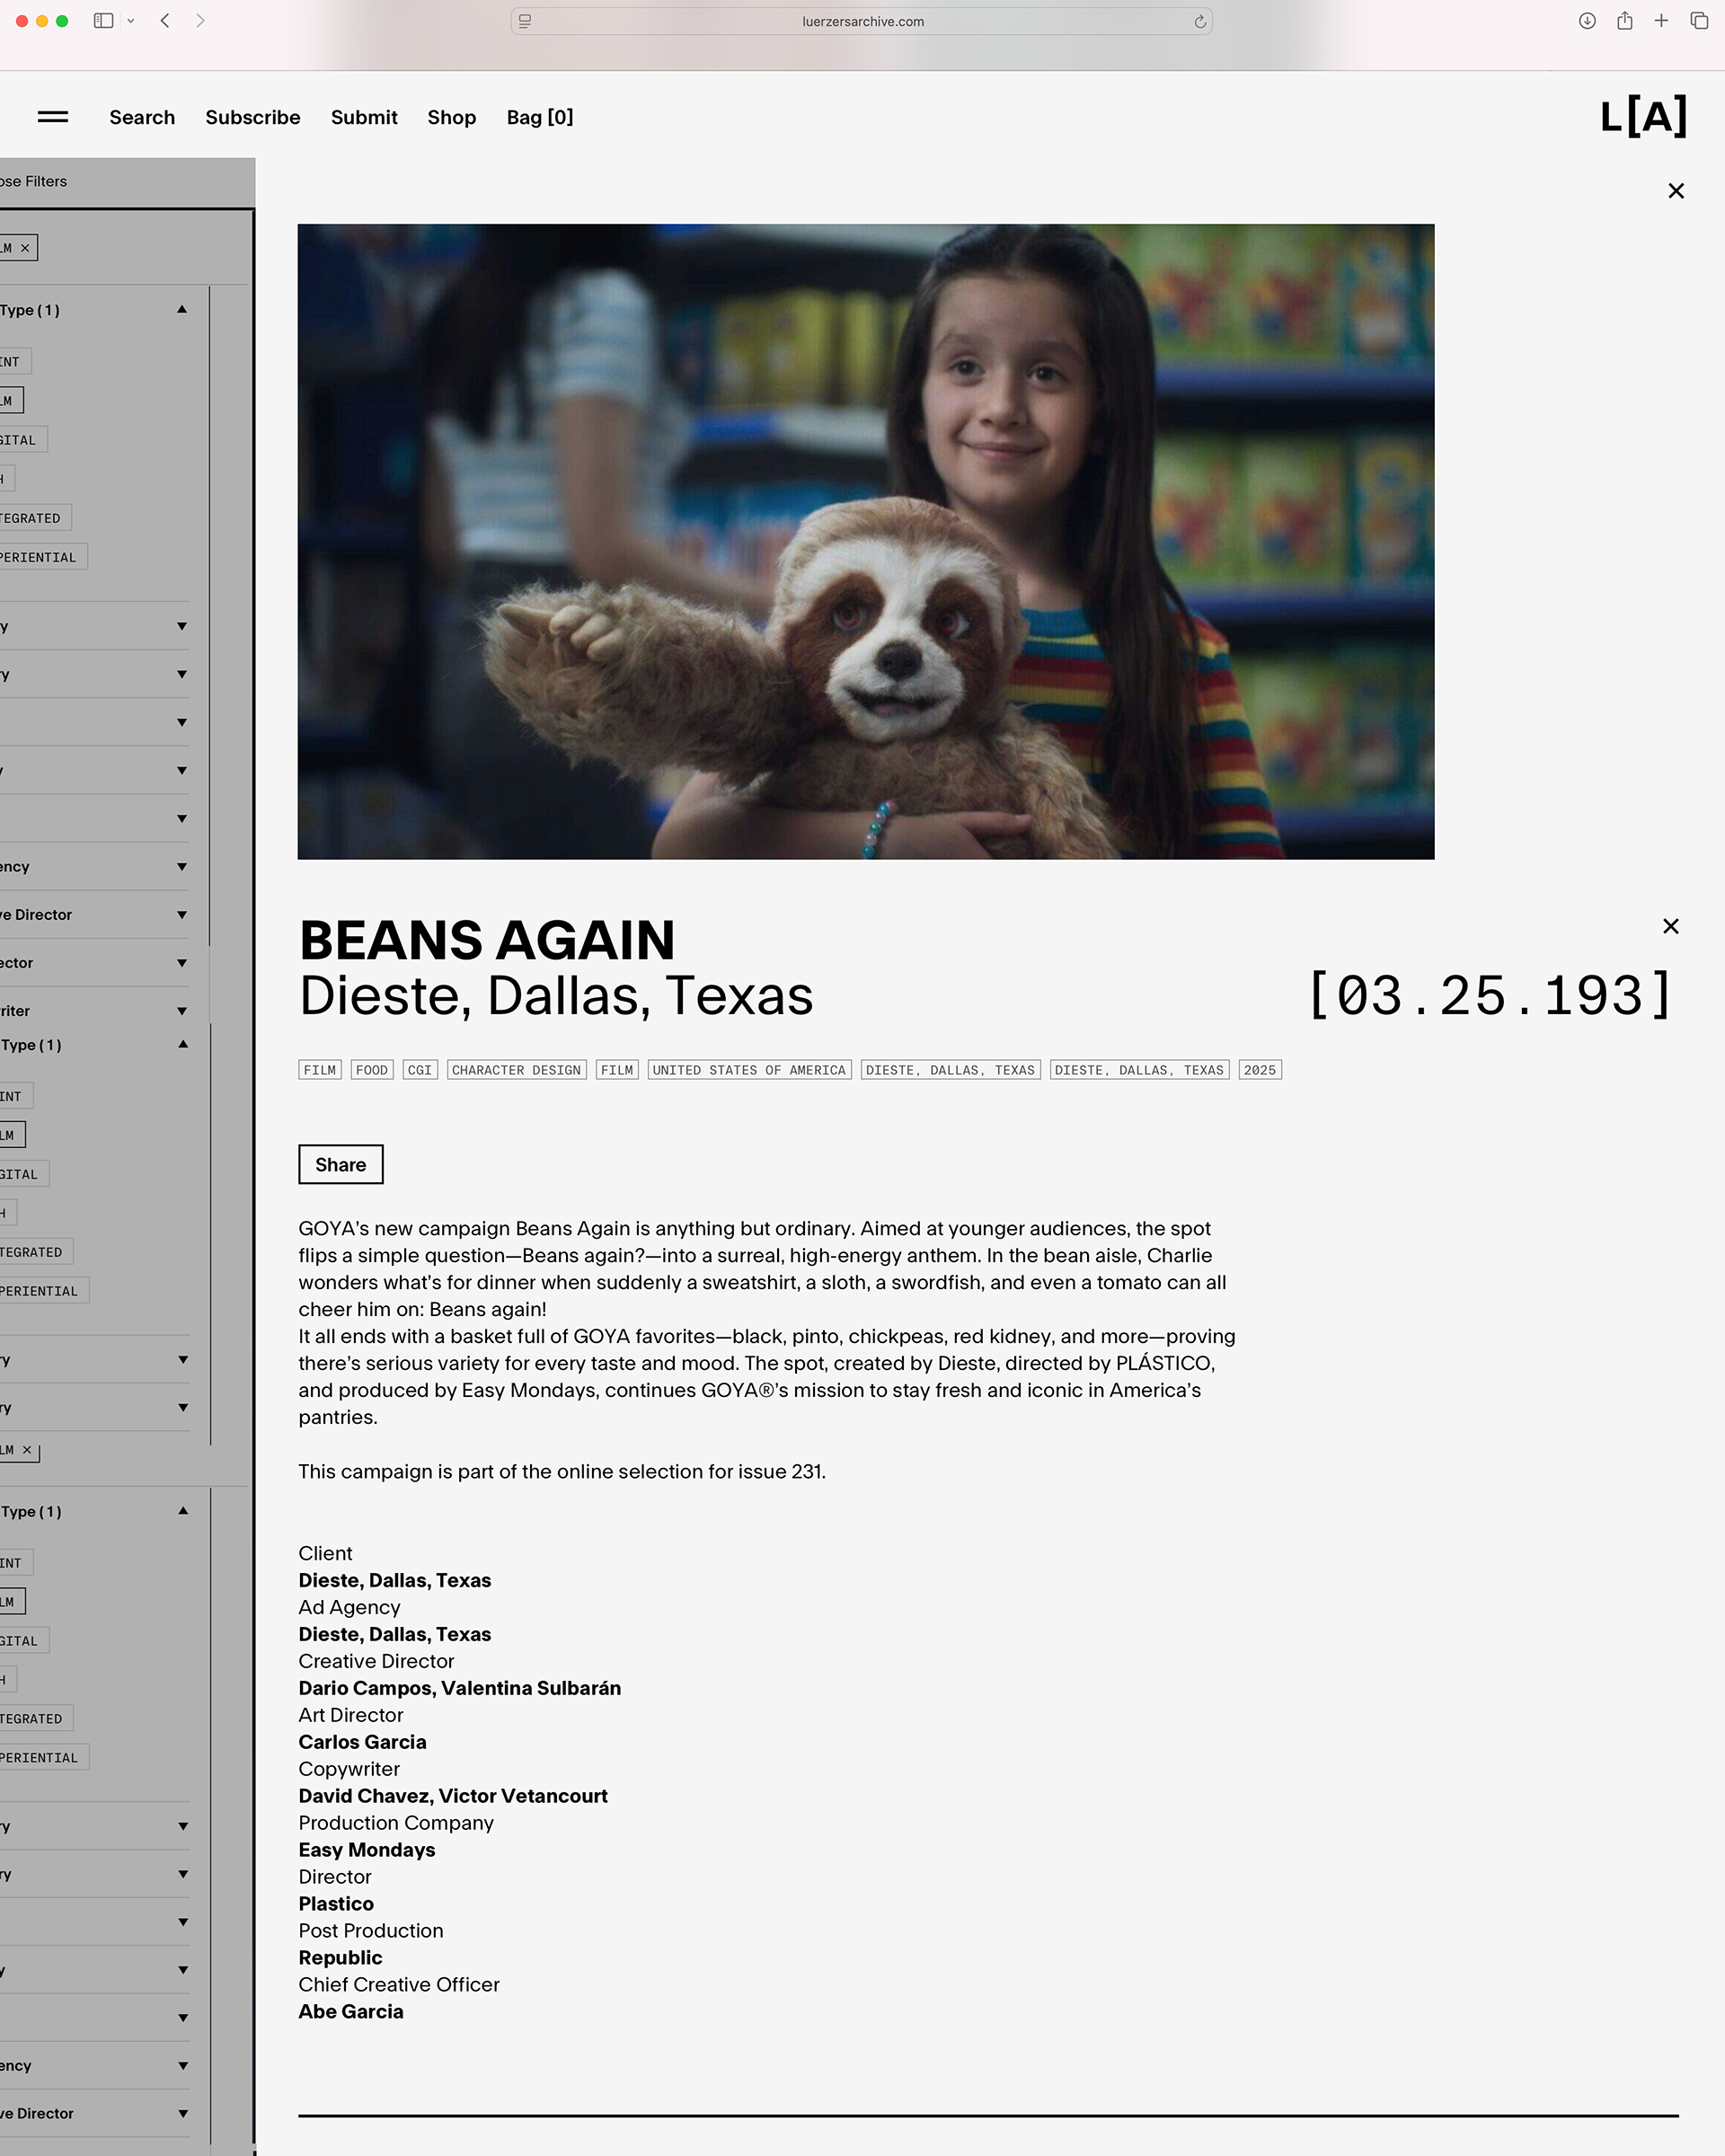Open the Bag [0] navigation item

(x=540, y=117)
